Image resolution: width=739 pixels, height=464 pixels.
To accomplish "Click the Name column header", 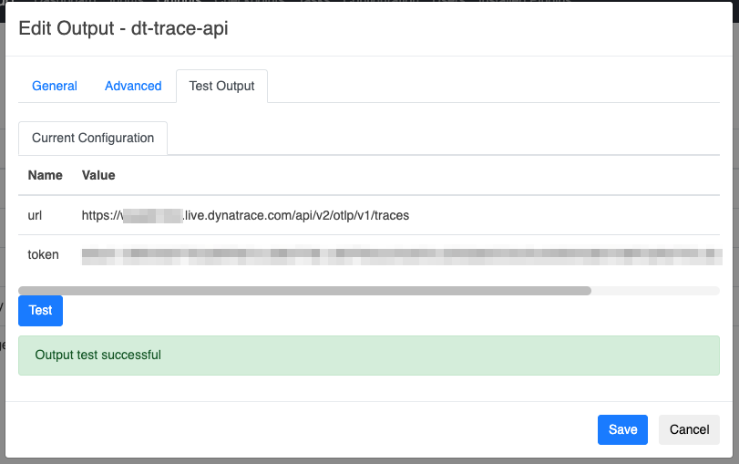I will [46, 175].
